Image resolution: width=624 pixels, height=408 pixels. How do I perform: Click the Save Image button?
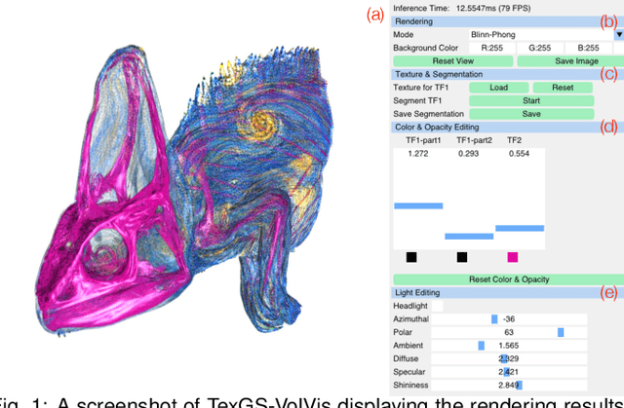571,61
